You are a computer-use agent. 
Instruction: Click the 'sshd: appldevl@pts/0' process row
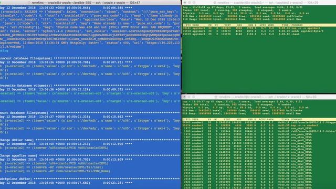tap(253, 31)
